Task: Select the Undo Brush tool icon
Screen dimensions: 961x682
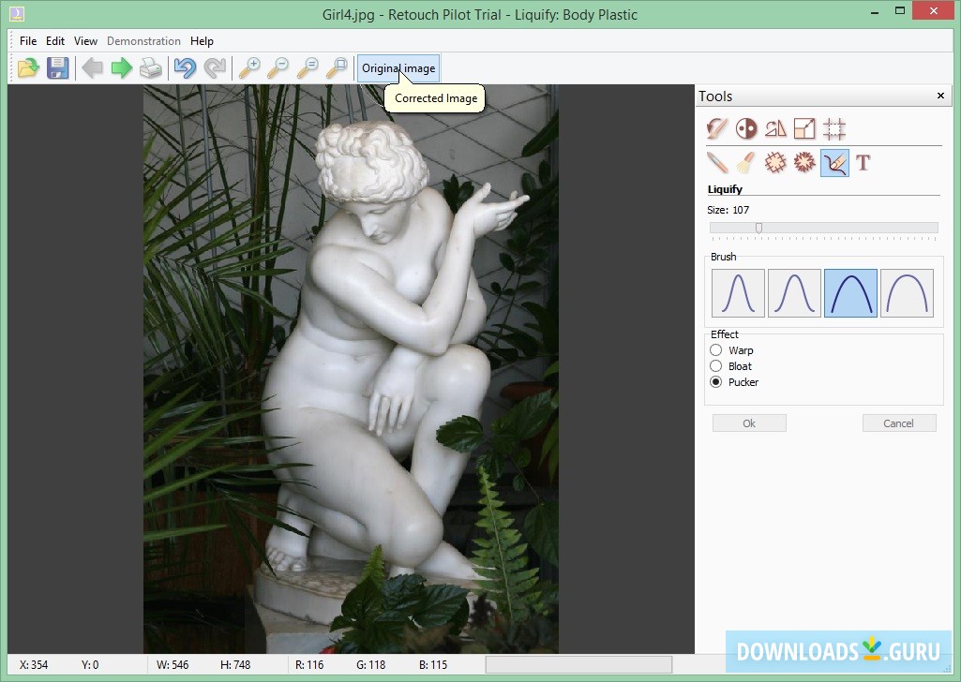Action: (x=716, y=128)
